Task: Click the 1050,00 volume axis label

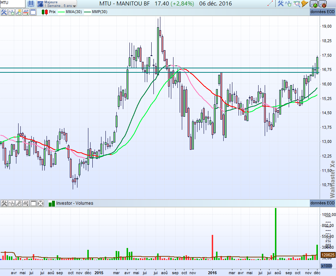Action: coord(328,215)
